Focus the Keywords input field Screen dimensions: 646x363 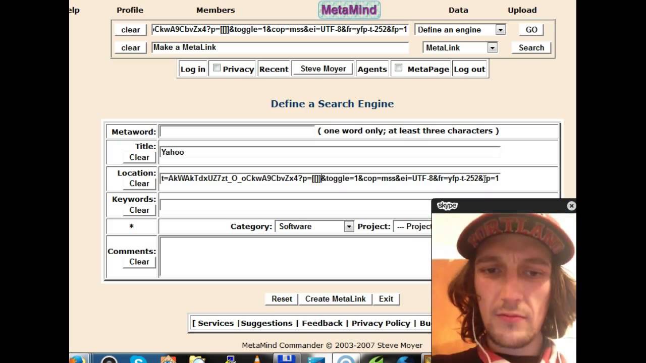point(296,205)
